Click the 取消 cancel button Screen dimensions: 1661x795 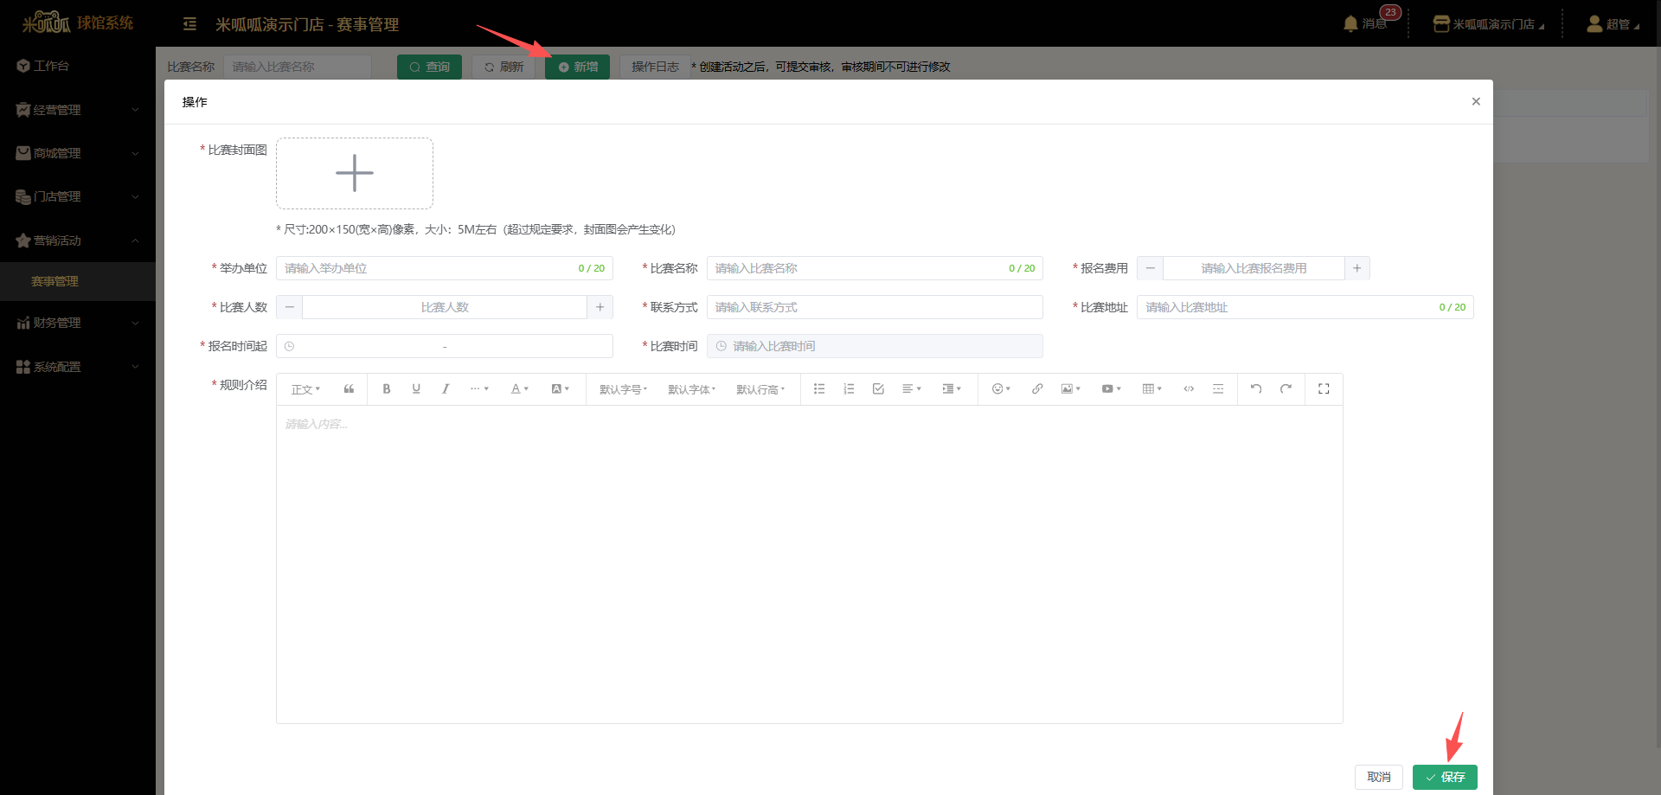(x=1378, y=777)
